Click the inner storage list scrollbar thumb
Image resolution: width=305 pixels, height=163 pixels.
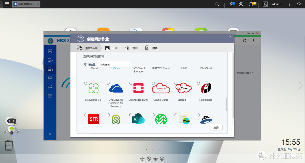[x=226, y=105]
